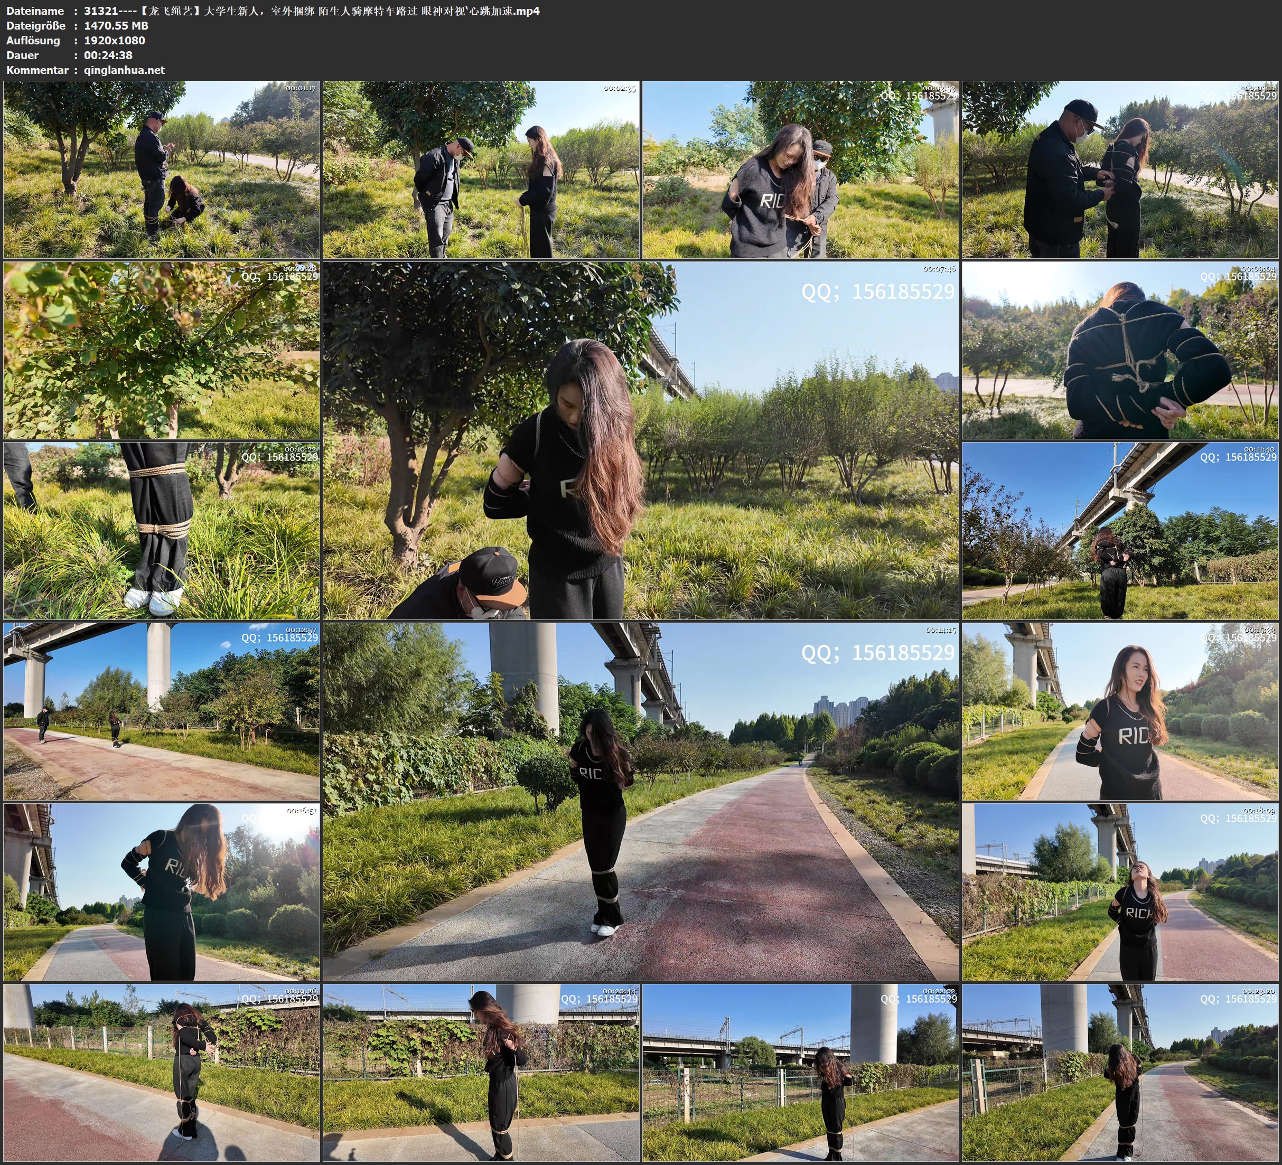This screenshot has height=1165, width=1282.
Task: Click the thumbnail timestamped 00:16:51
Action: [162, 892]
